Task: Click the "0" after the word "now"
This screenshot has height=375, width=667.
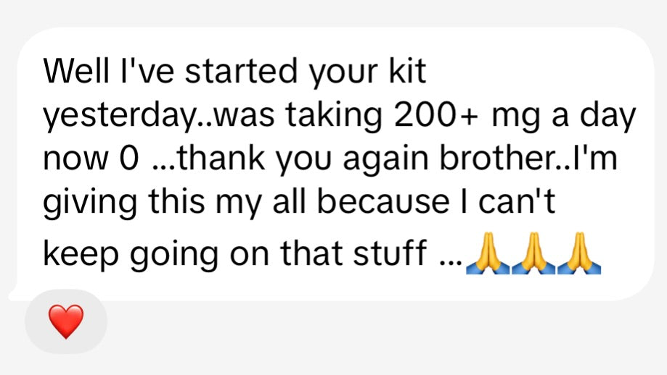Action: [132, 160]
